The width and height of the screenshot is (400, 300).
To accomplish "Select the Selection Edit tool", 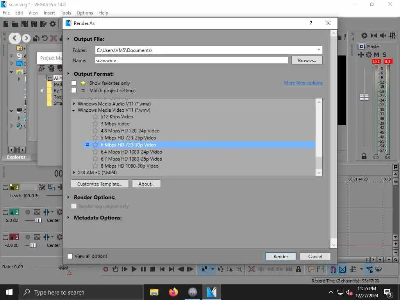I will tap(230, 269).
